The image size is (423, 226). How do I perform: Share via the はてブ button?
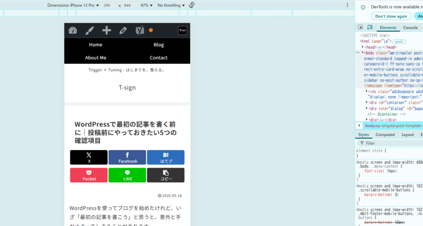click(x=166, y=157)
